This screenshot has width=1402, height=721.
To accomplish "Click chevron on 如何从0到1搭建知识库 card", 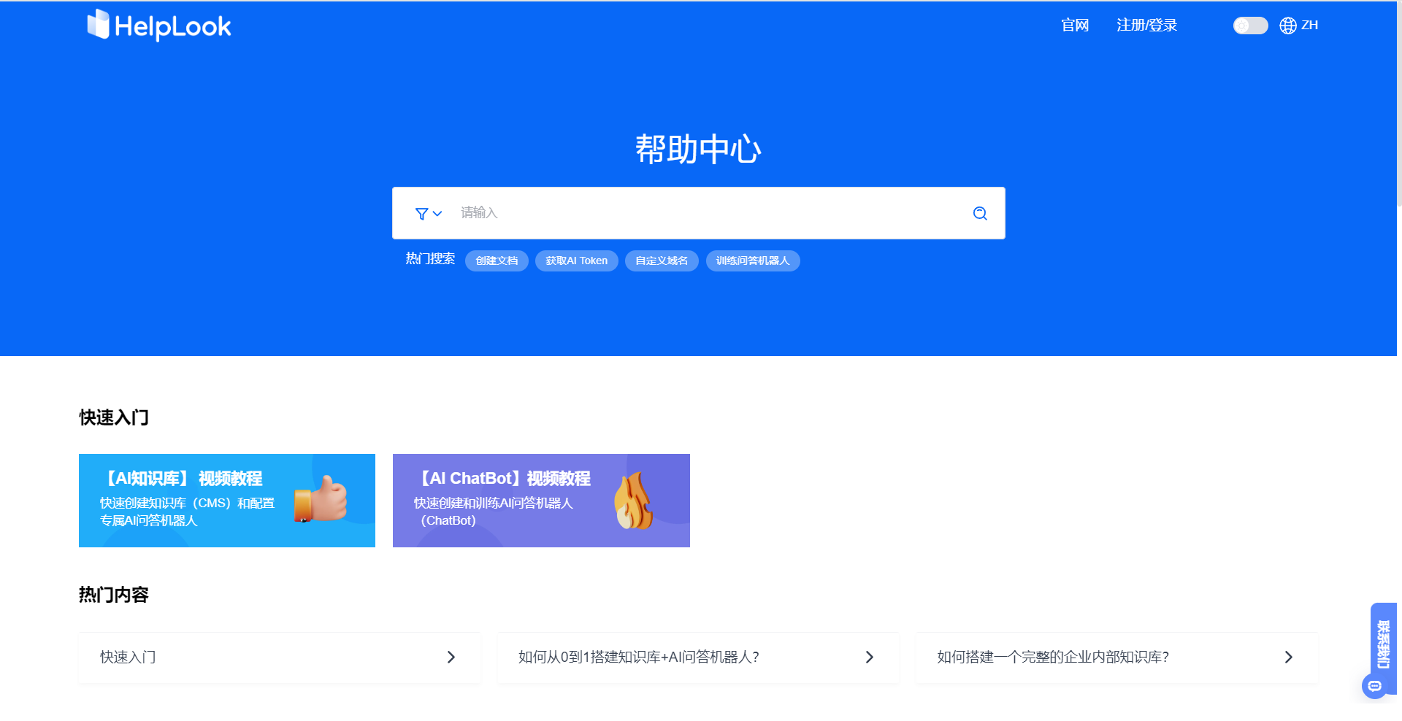I will point(870,658).
